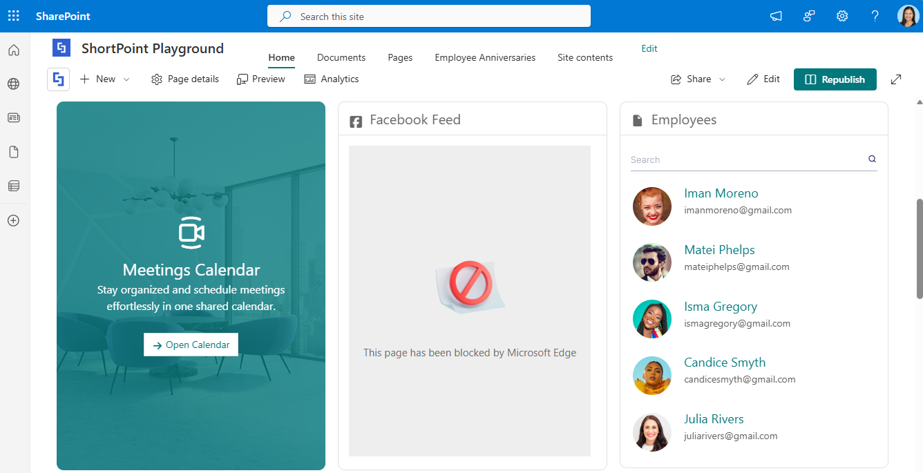923x473 pixels.
Task: Expand the New dropdown chevron
Action: point(126,79)
